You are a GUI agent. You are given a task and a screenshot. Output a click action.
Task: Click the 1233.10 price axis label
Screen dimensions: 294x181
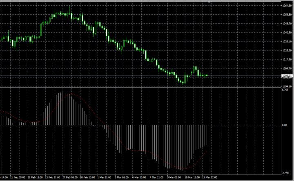pyautogui.click(x=286, y=42)
